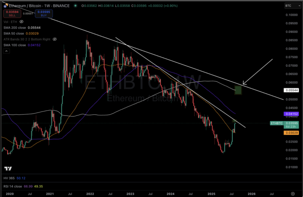This screenshot has height=197, width=303.
Task: Click the 0.02000 price axis label
Action: click(x=292, y=150)
